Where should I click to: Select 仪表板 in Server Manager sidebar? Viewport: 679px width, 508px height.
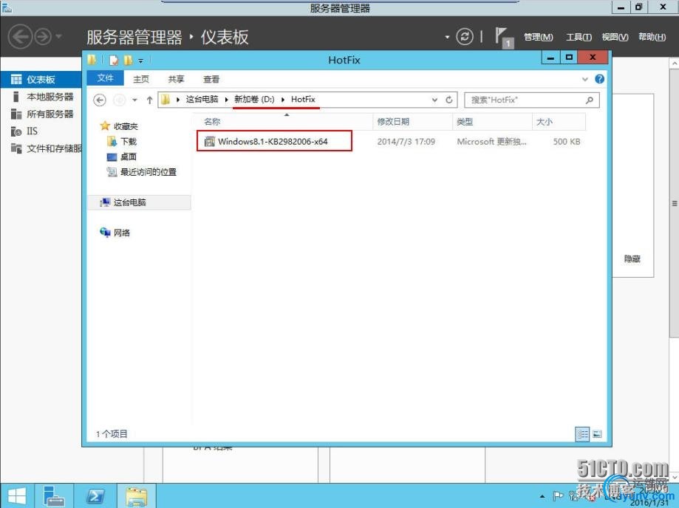tap(41, 79)
